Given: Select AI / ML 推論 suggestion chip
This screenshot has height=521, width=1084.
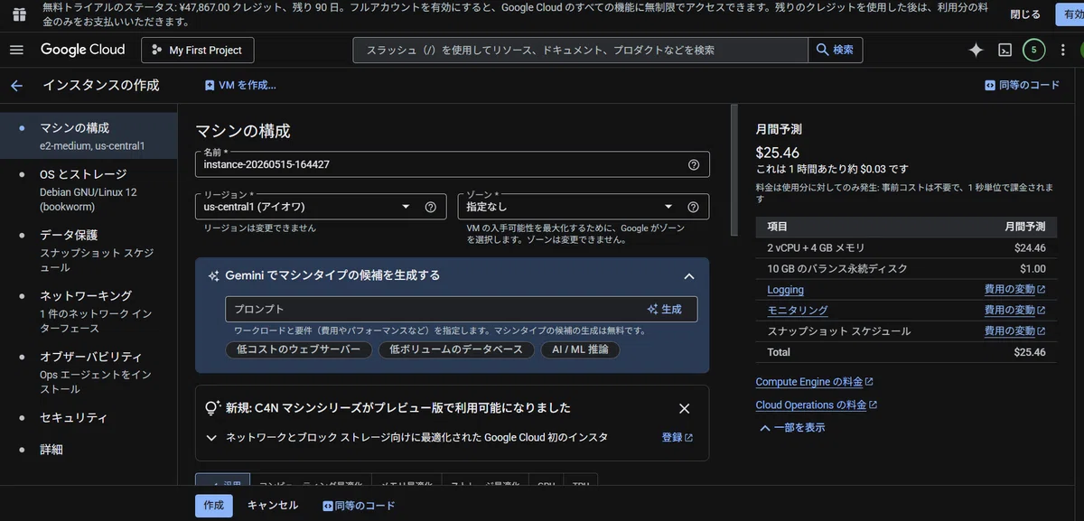Looking at the screenshot, I should (580, 349).
